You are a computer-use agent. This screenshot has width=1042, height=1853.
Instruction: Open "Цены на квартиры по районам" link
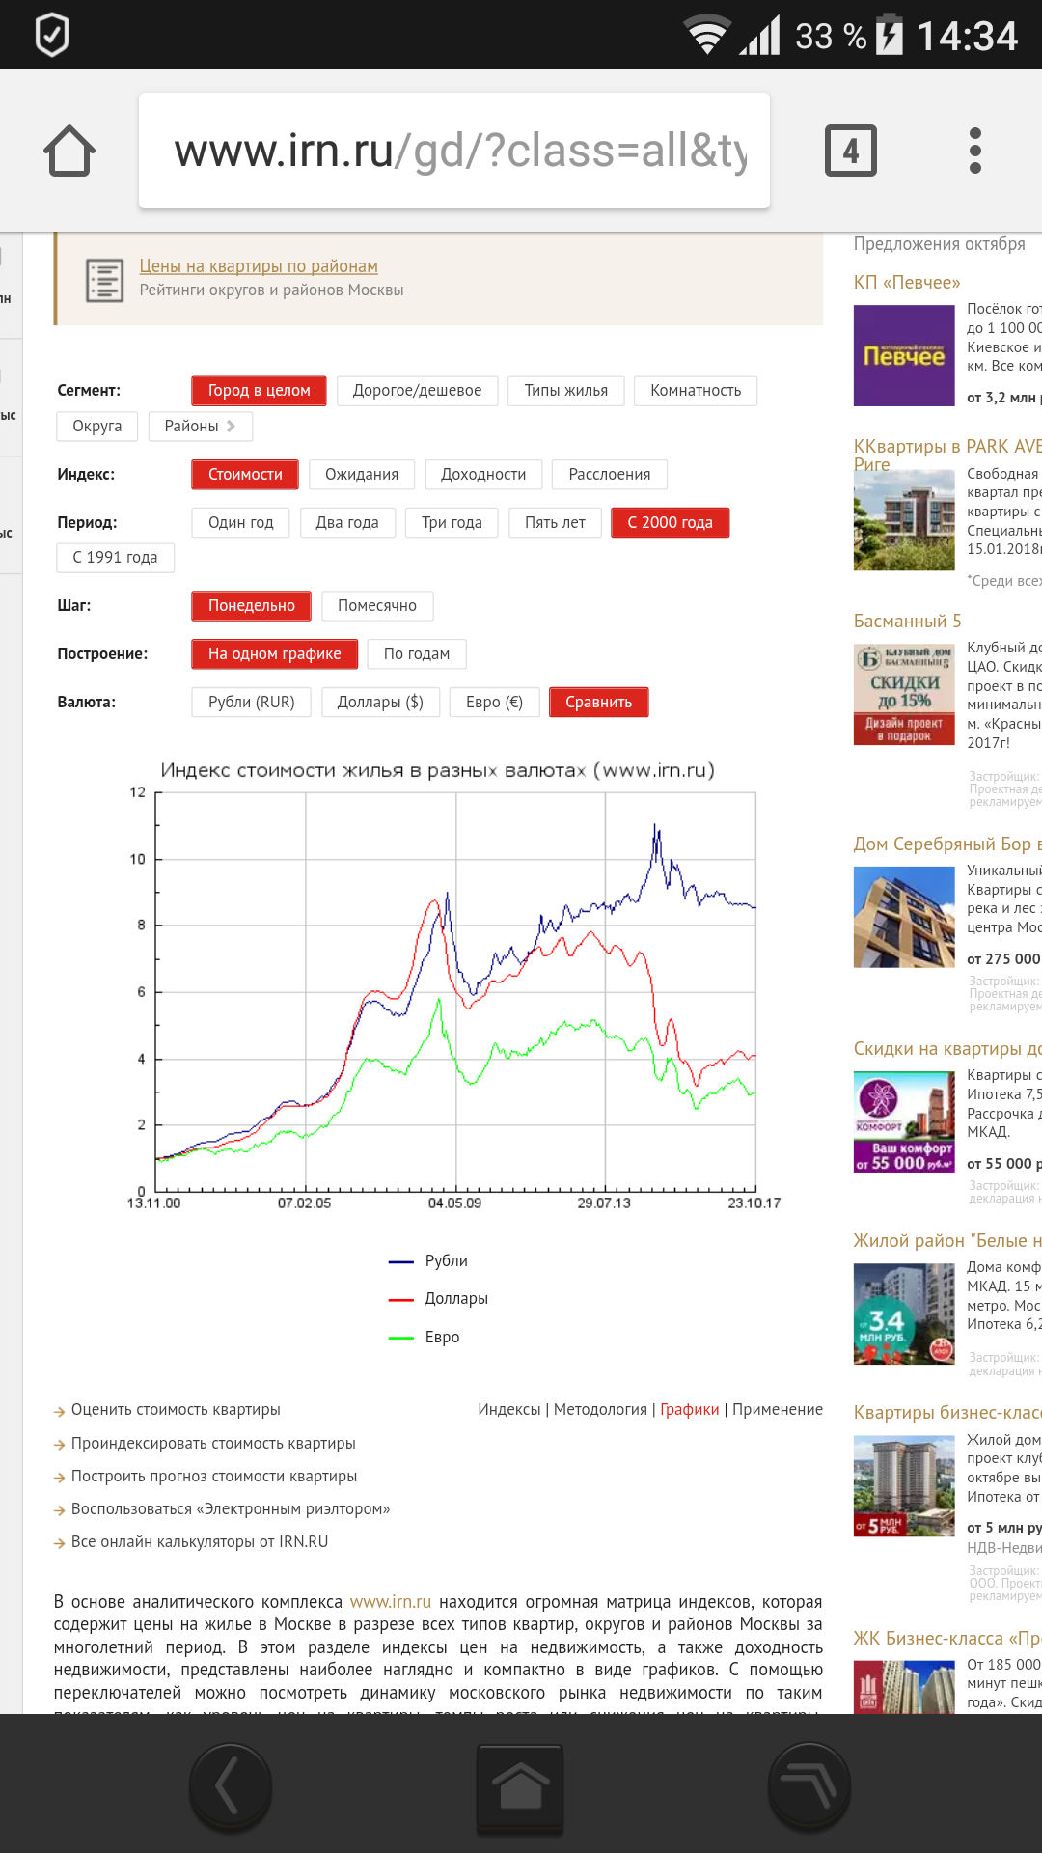(259, 265)
